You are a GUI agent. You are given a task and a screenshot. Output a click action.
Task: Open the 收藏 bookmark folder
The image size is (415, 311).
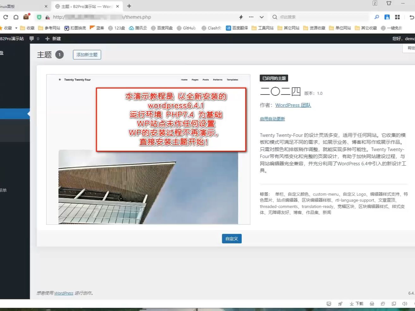[x=27, y=28]
